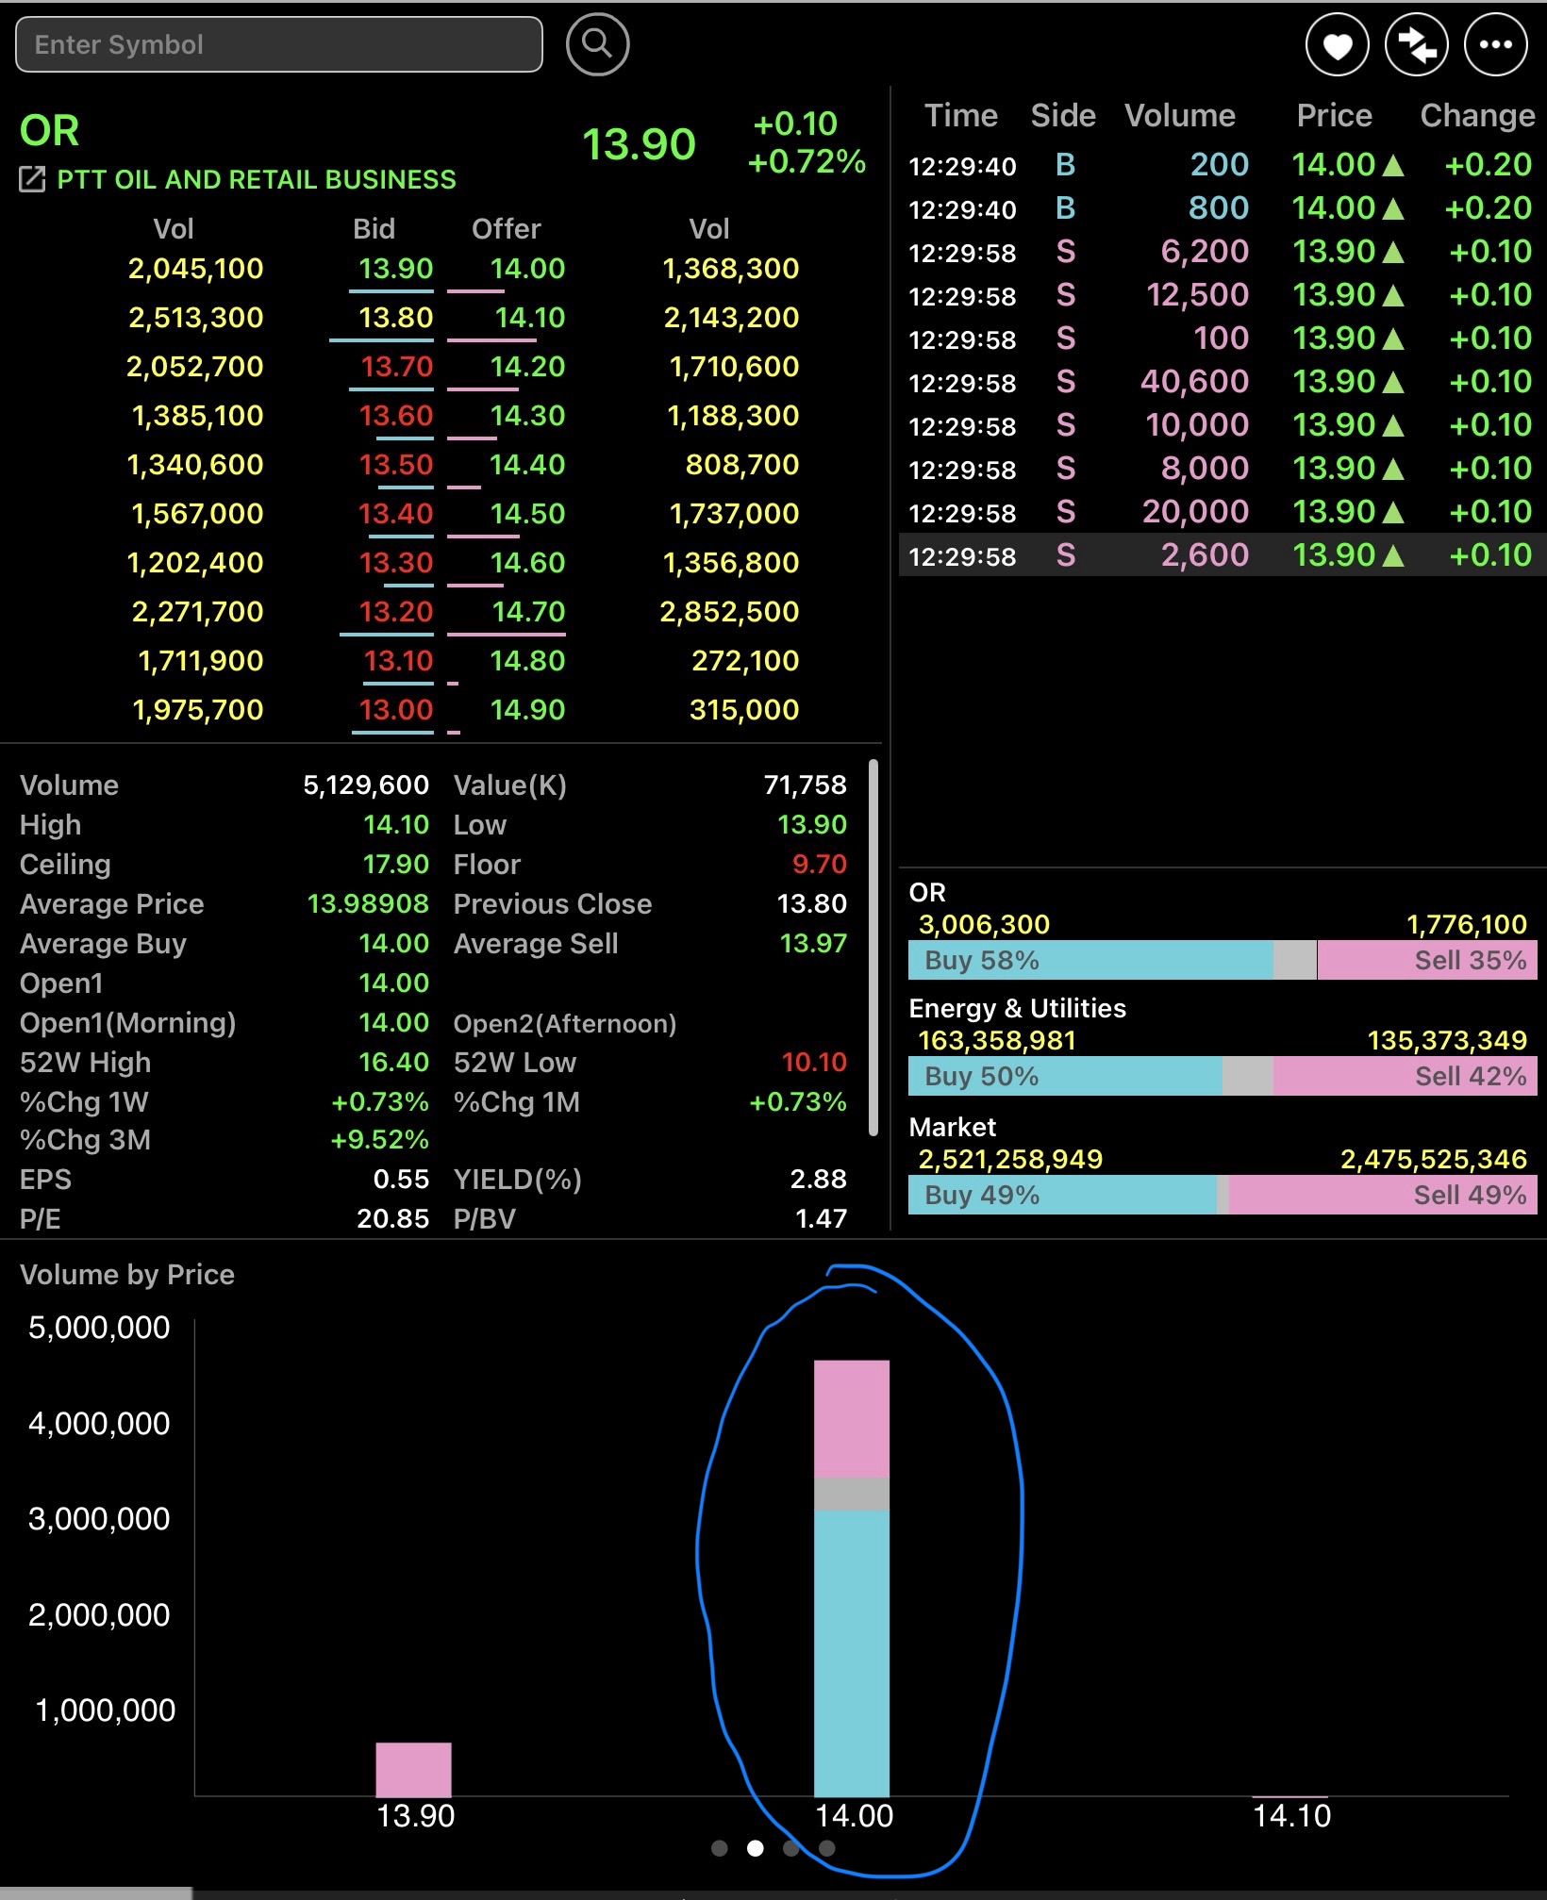Viewport: 1547px width, 1900px height.
Task: Click the Change column header
Action: point(1478,115)
